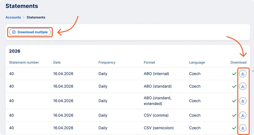Download the ABO (internal) statement

pos(243,74)
